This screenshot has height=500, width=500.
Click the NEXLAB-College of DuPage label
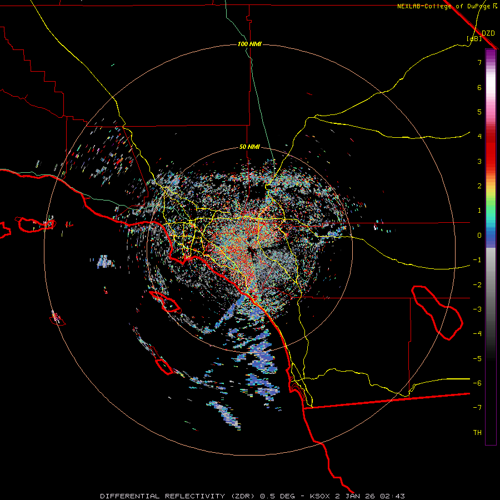444,6
